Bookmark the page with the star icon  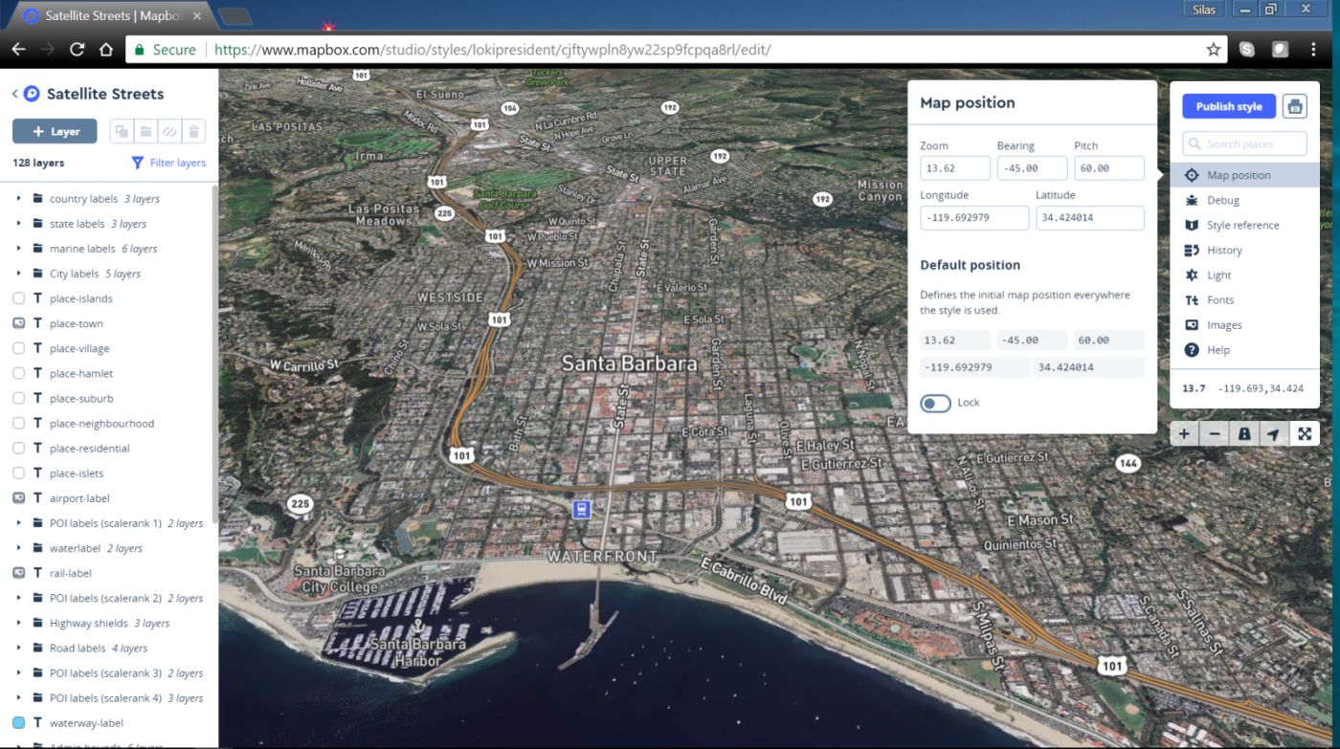click(1213, 50)
